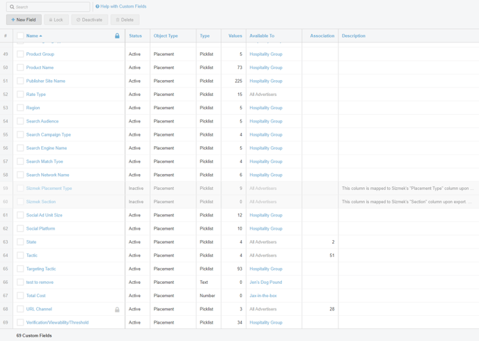Sort by the Type column header
Screen dimensions: 479x341
coord(205,35)
